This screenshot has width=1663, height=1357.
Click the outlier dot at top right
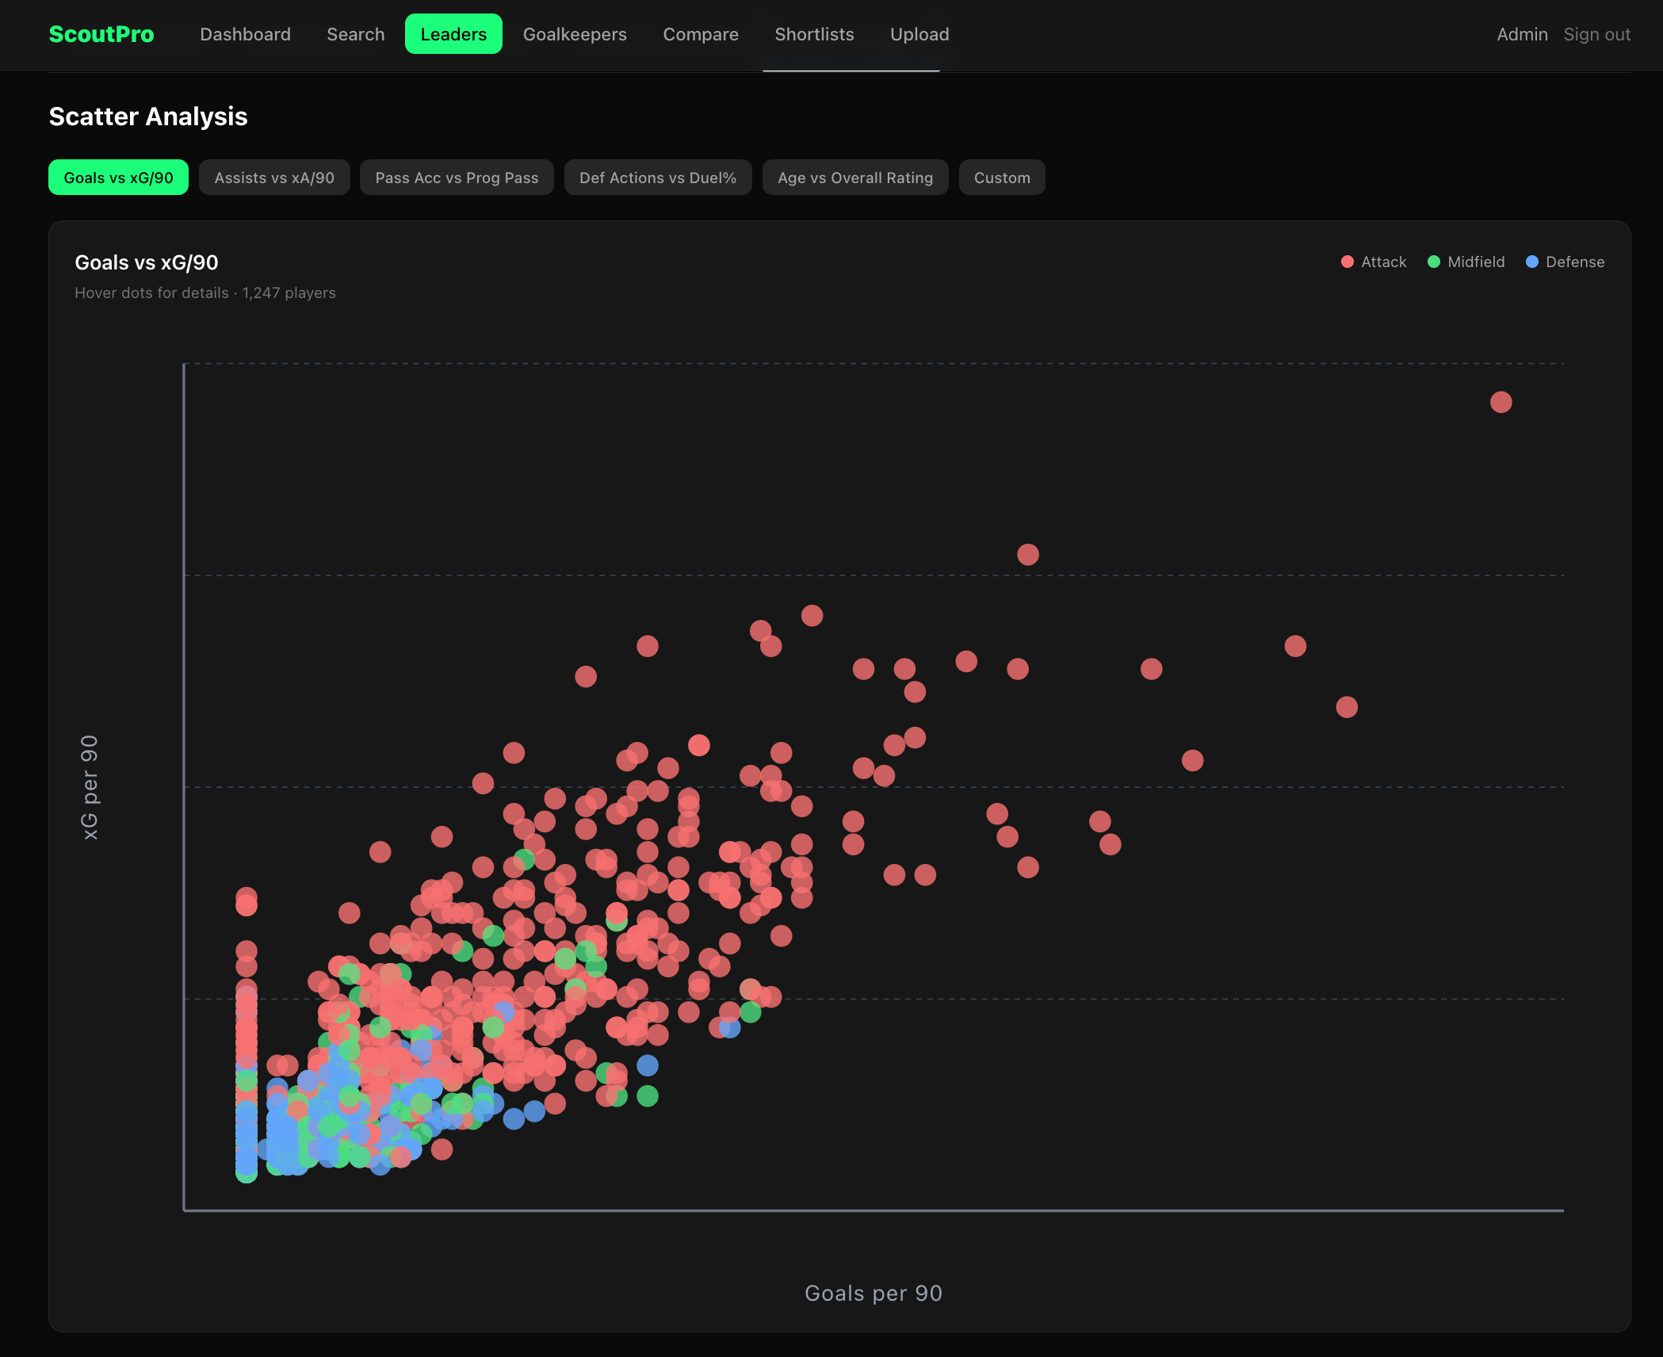coord(1500,403)
